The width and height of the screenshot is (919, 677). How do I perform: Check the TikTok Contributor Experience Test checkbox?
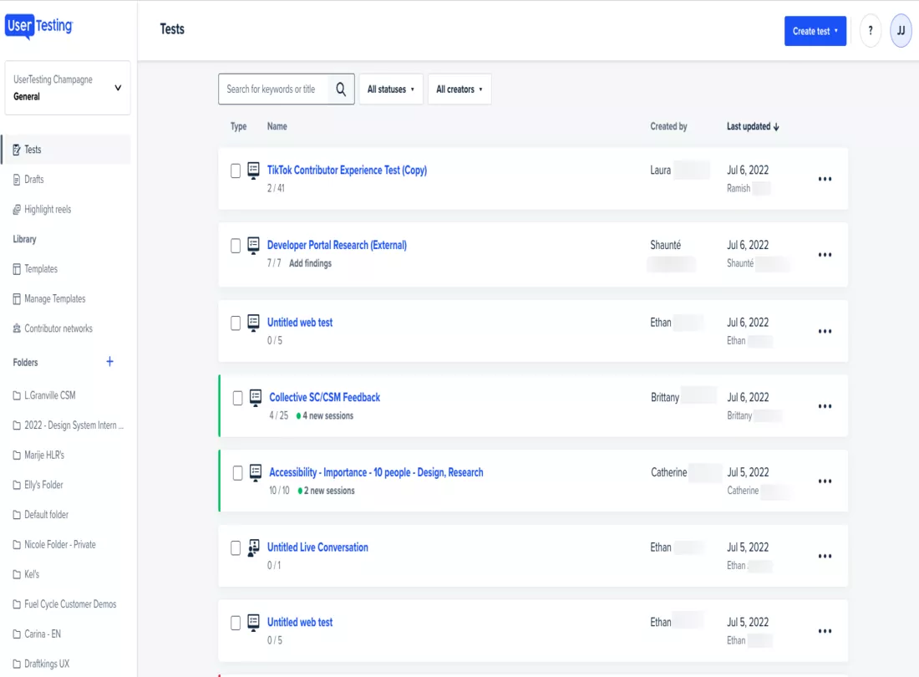pos(236,171)
